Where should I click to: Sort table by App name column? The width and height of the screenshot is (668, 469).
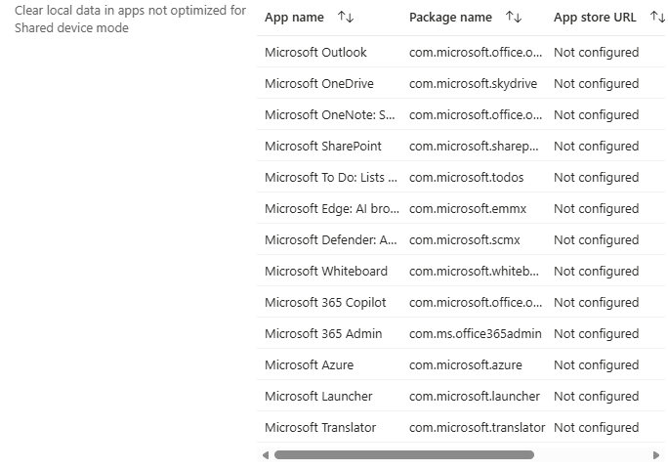(345, 18)
